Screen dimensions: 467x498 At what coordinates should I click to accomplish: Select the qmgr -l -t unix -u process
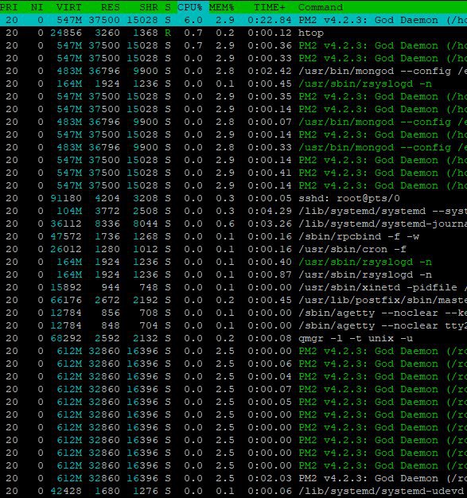tap(234, 338)
